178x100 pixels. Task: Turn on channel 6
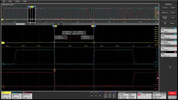click(100, 96)
